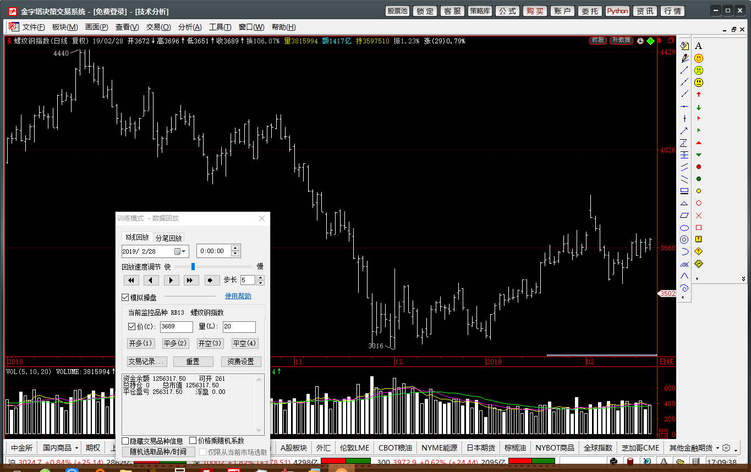Click the 量(L) quantity input field
The height and width of the screenshot is (472, 751).
click(x=239, y=327)
